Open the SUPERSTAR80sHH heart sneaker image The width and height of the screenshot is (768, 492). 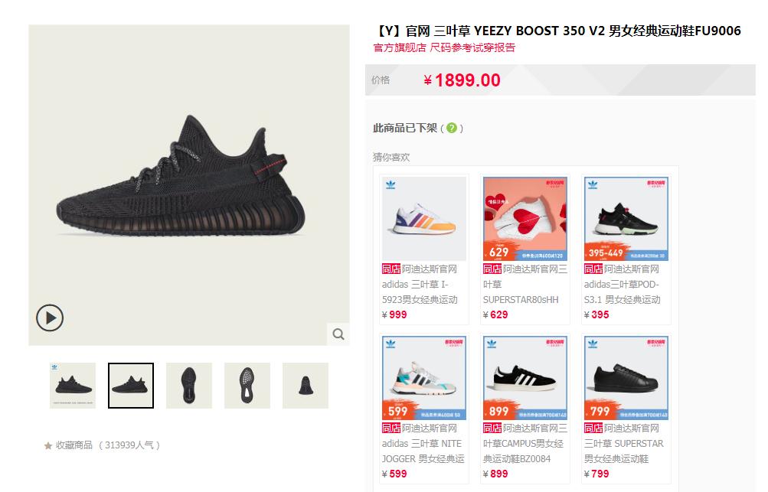coord(525,219)
